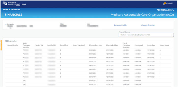Click record status A in the 11/21/2023 row
This screenshot has height=95, width=178.
(x=160, y=54)
